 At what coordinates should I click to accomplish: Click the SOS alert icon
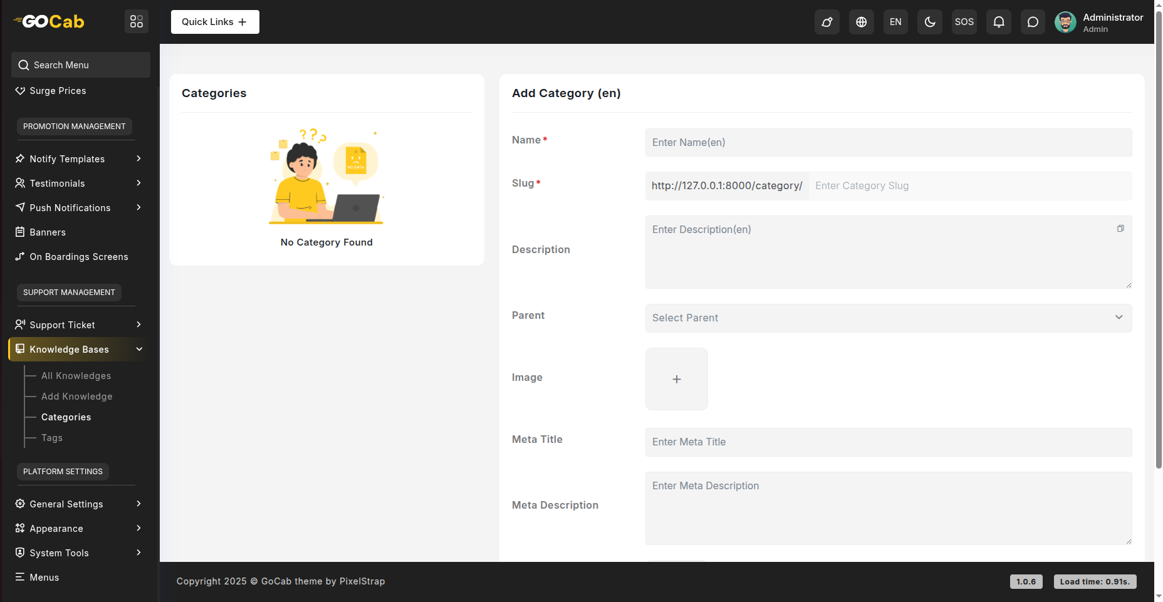(x=964, y=22)
